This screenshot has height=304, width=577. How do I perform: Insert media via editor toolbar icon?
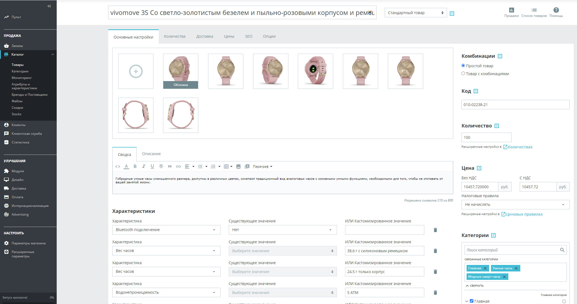coord(247,167)
